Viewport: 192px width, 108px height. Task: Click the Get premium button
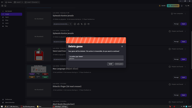coord(173,6)
